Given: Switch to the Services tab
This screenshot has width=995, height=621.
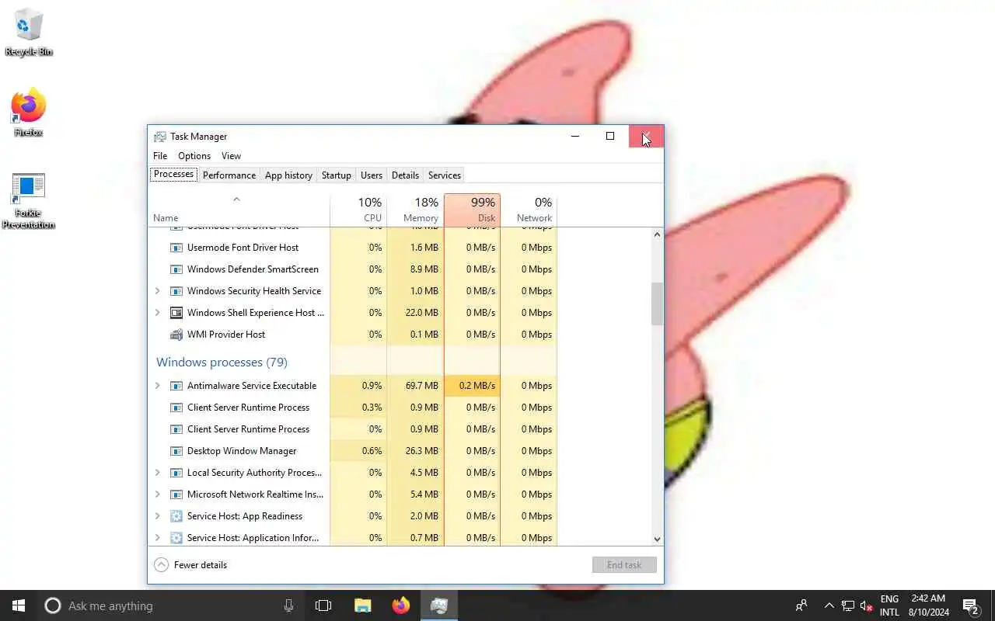Looking at the screenshot, I should [x=445, y=175].
